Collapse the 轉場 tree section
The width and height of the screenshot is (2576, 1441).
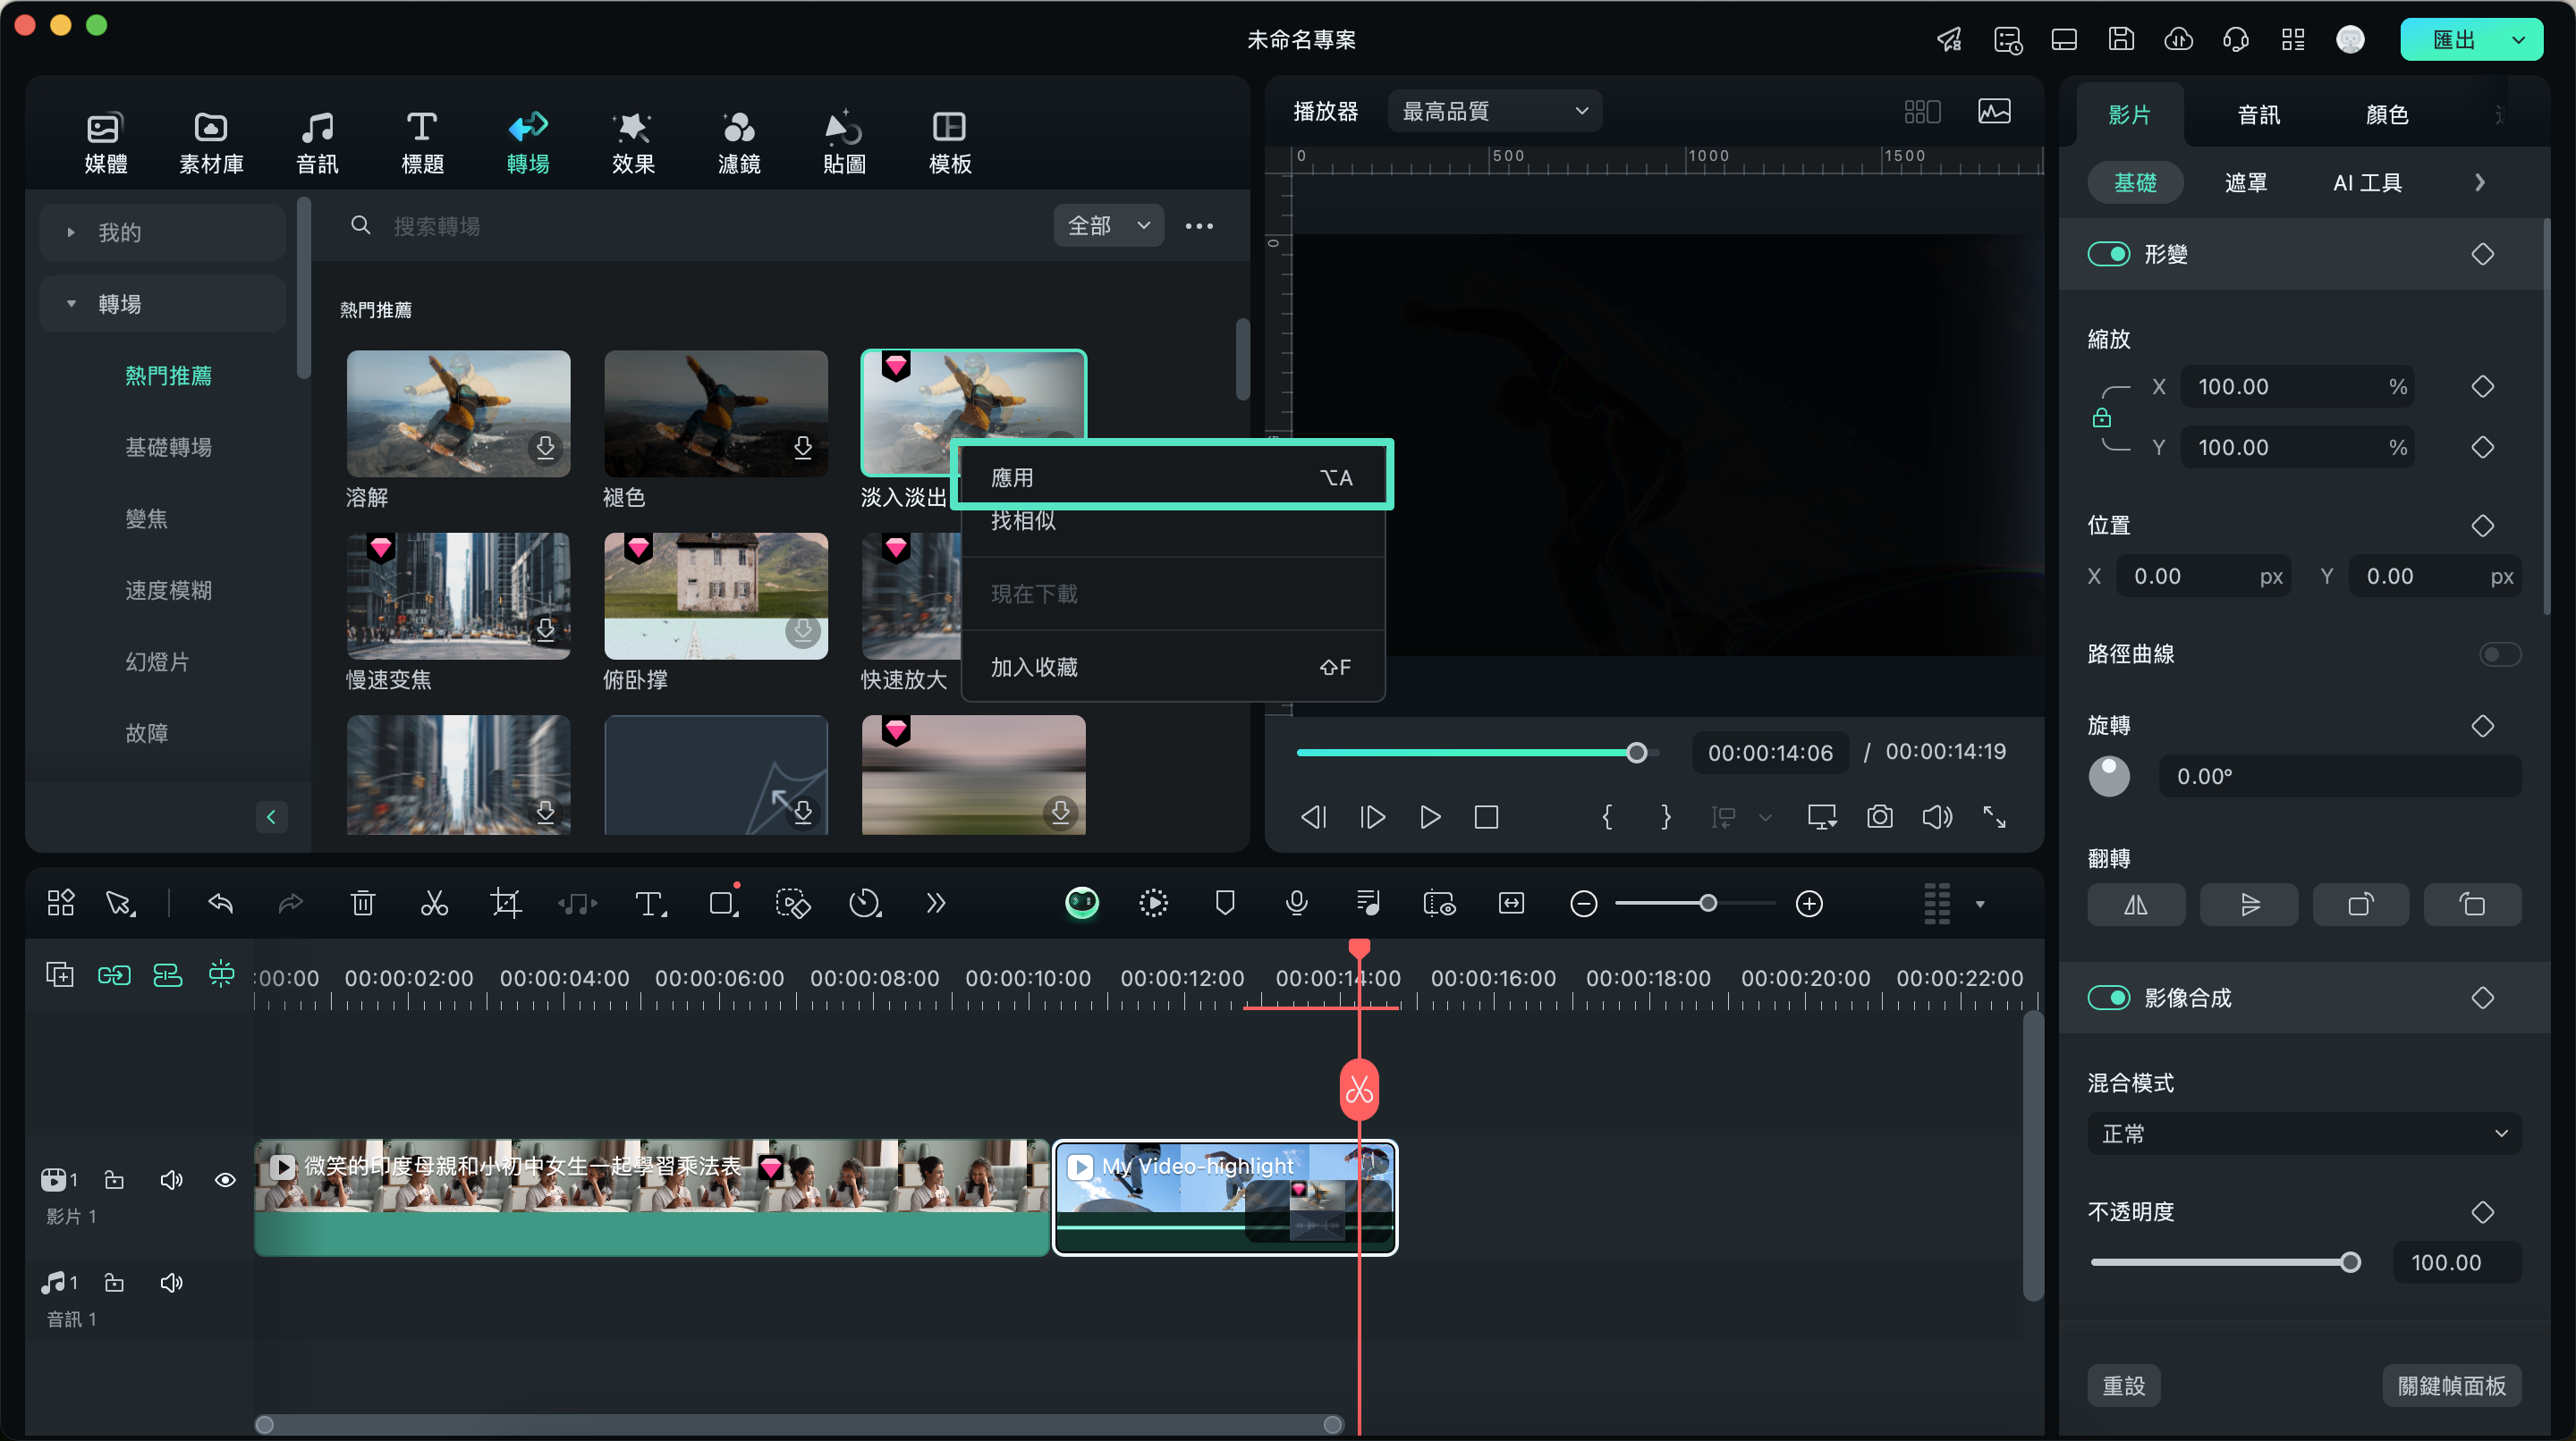tap(70, 304)
